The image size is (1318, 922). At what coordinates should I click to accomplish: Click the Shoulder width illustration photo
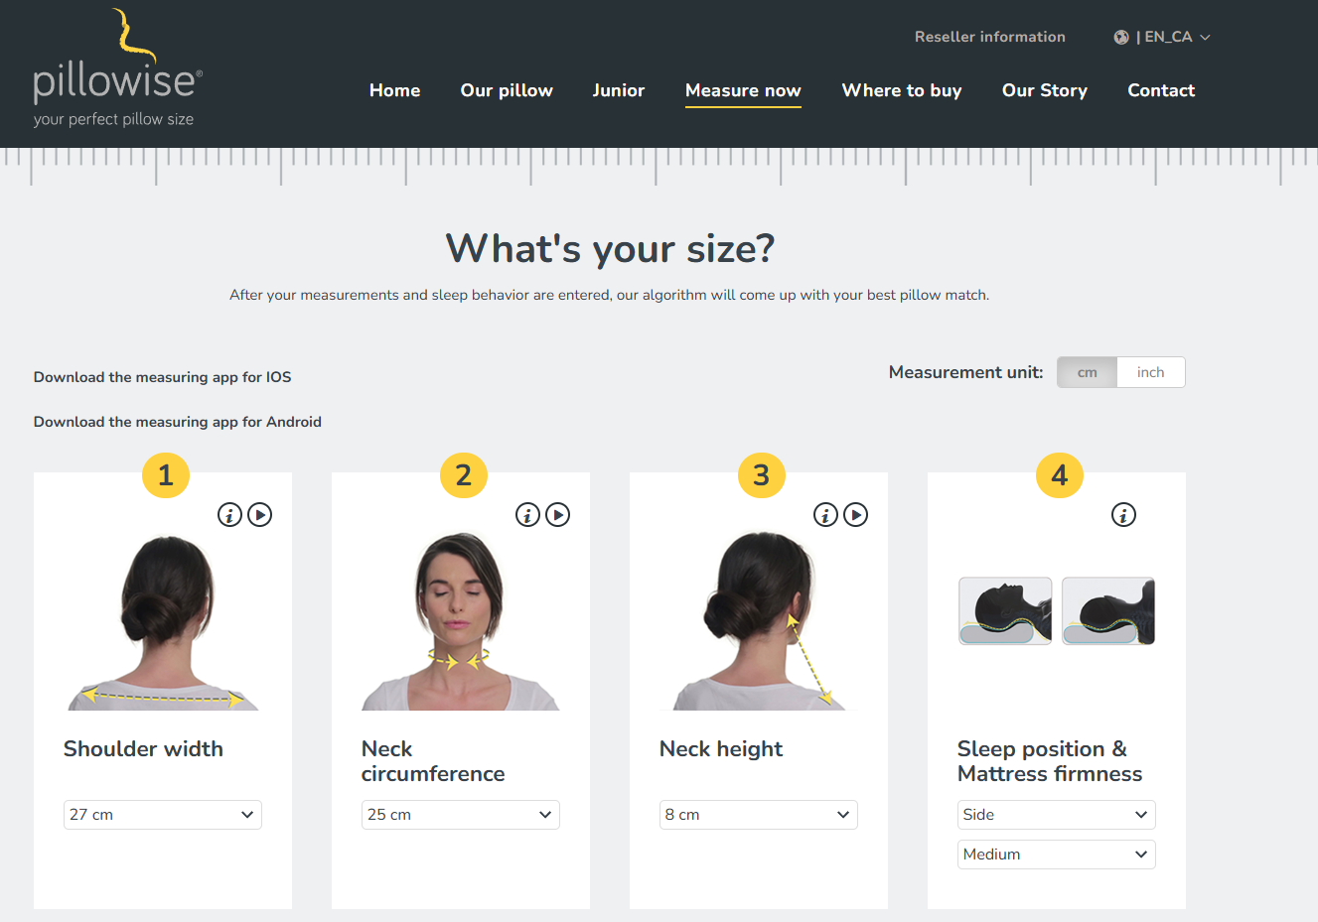163,621
